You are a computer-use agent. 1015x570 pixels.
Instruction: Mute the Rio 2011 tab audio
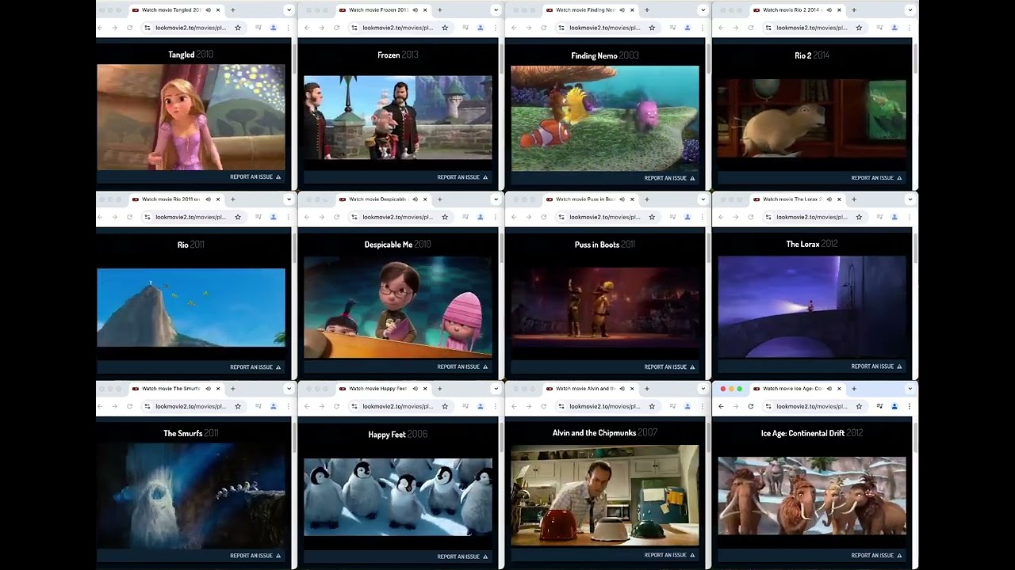coord(208,199)
